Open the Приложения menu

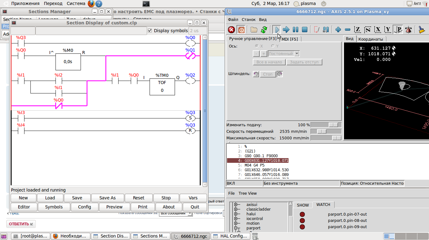pos(25,4)
